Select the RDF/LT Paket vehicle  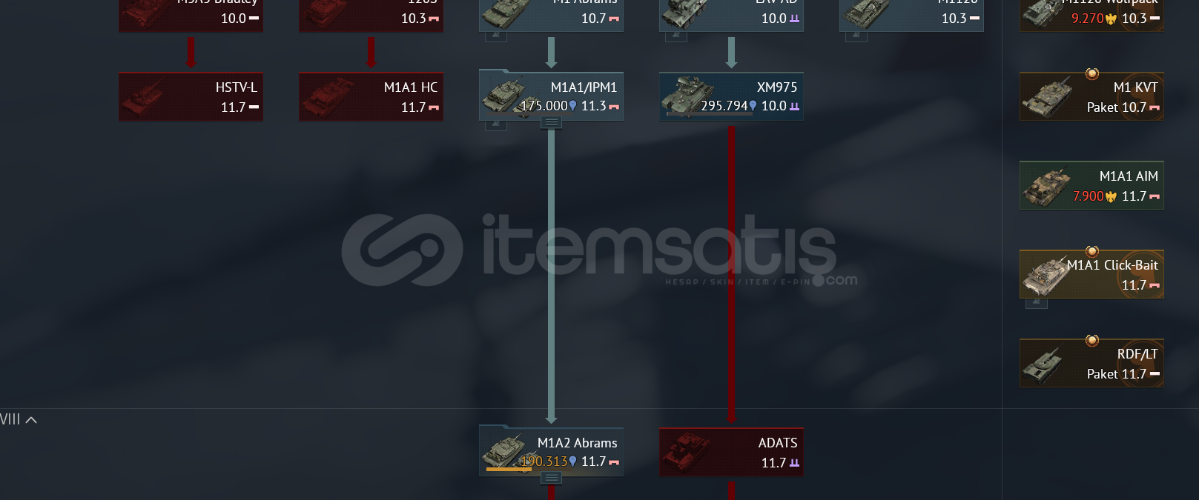pos(1091,363)
